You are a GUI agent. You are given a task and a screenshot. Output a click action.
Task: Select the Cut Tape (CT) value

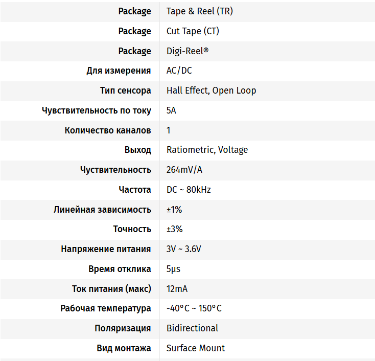point(193,31)
